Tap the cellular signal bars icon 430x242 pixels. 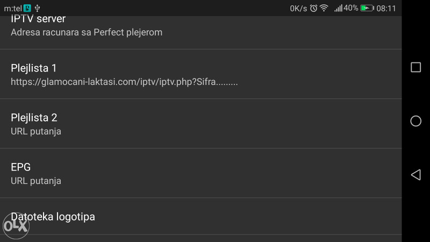339,8
